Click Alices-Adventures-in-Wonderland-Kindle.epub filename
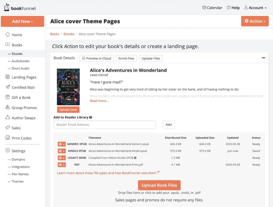This screenshot has width=273, height=207. point(118,151)
